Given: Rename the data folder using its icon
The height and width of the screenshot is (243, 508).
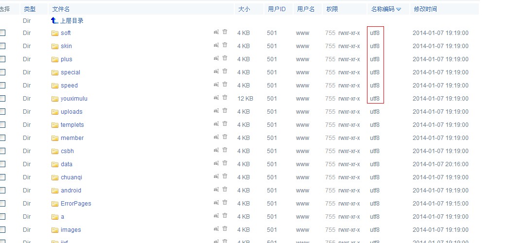Looking at the screenshot, I should coord(216,163).
